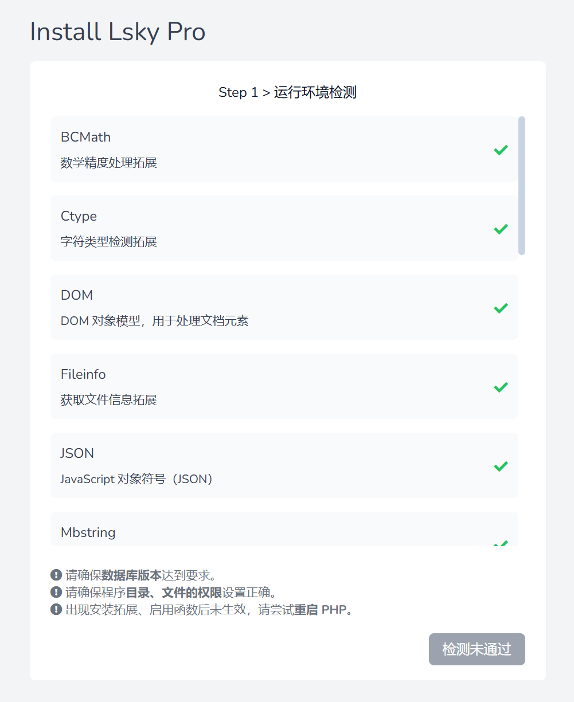The height and width of the screenshot is (702, 574).
Task: Click the Mbstring green checkmark icon
Action: pos(501,543)
